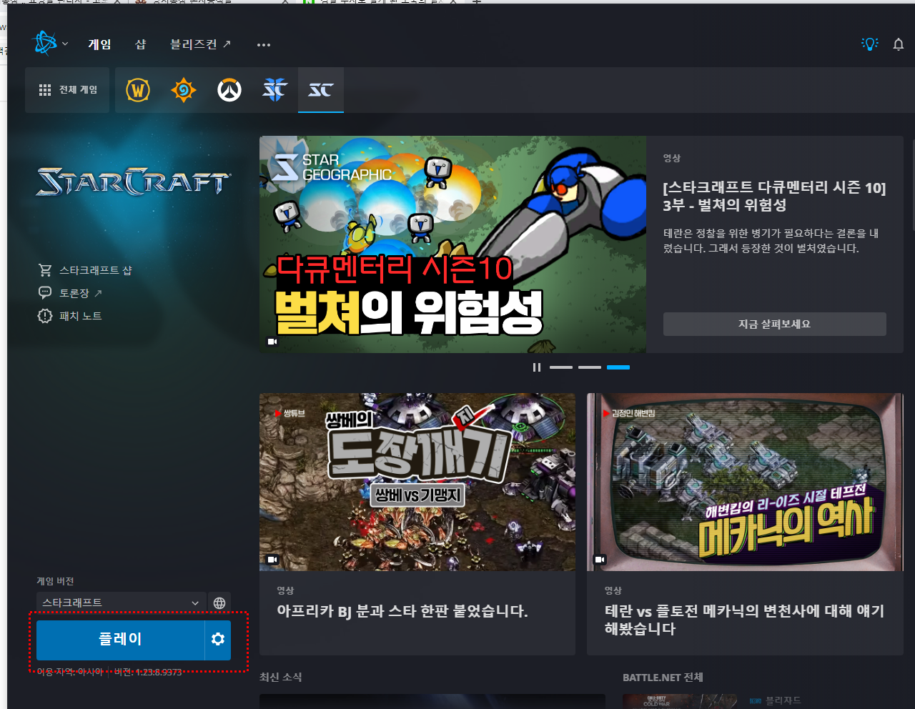Click the StarCraft logo in sidebar
The height and width of the screenshot is (709, 915).
tap(133, 182)
